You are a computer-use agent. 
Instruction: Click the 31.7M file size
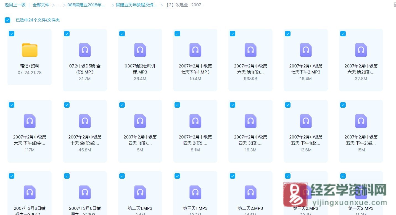click(x=85, y=79)
